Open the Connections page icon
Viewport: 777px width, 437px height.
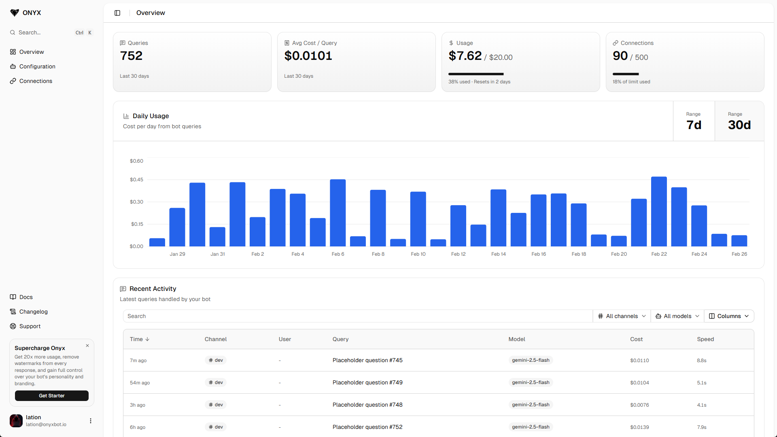pos(13,81)
